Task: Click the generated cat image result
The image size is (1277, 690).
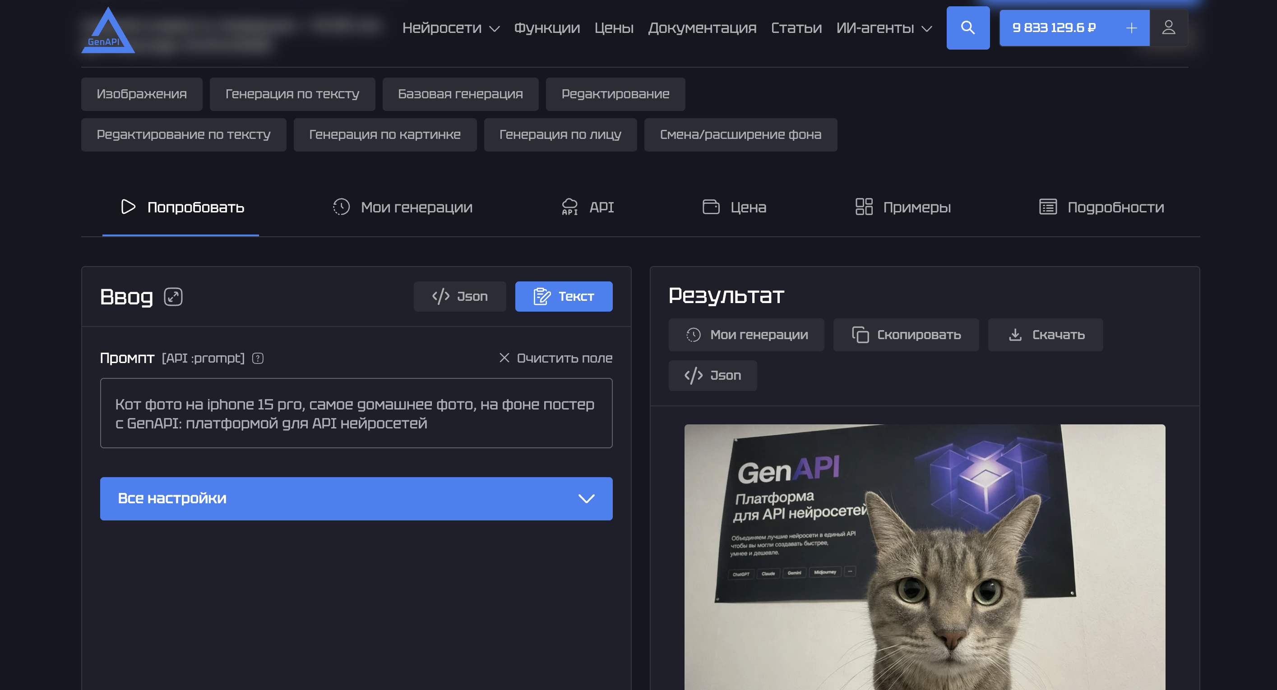Action: 925,557
